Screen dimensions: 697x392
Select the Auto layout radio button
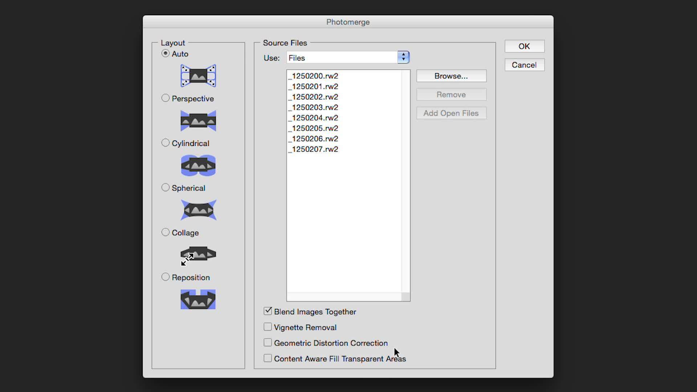(166, 53)
